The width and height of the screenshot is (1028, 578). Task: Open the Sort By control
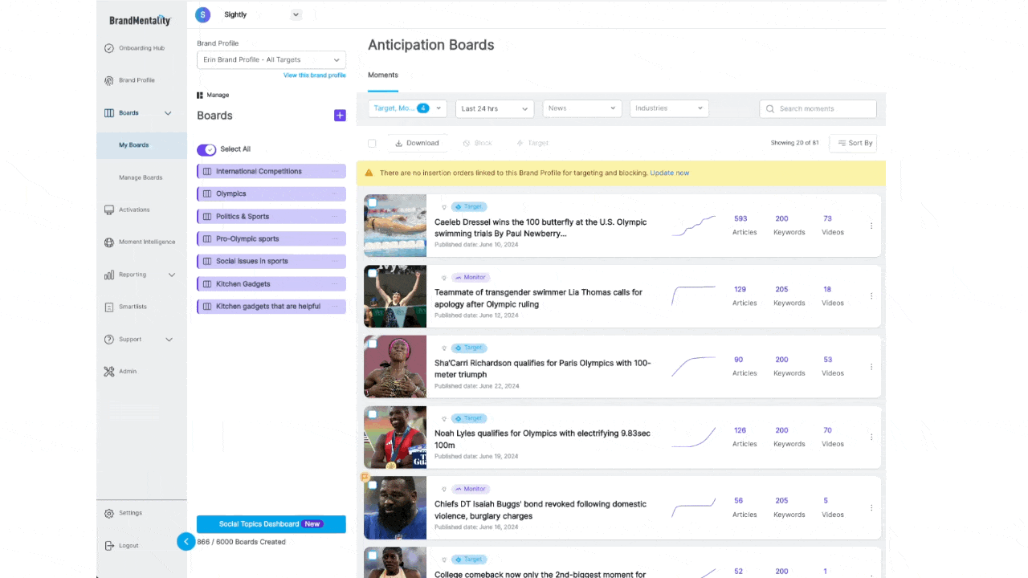[x=853, y=143]
